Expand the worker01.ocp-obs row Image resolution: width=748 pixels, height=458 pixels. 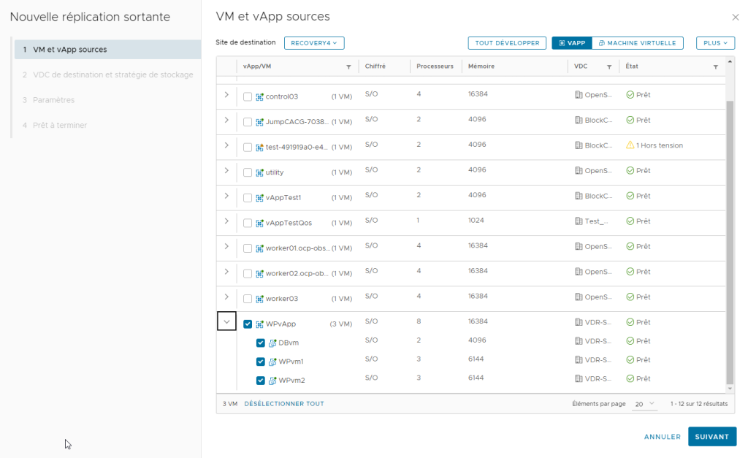click(226, 246)
